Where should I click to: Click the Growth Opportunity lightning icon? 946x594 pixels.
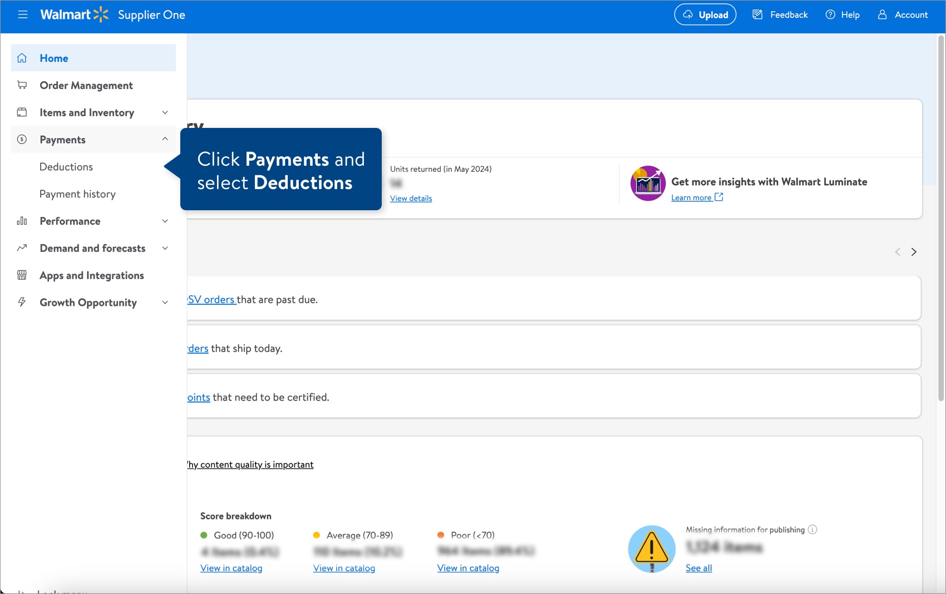tap(22, 302)
